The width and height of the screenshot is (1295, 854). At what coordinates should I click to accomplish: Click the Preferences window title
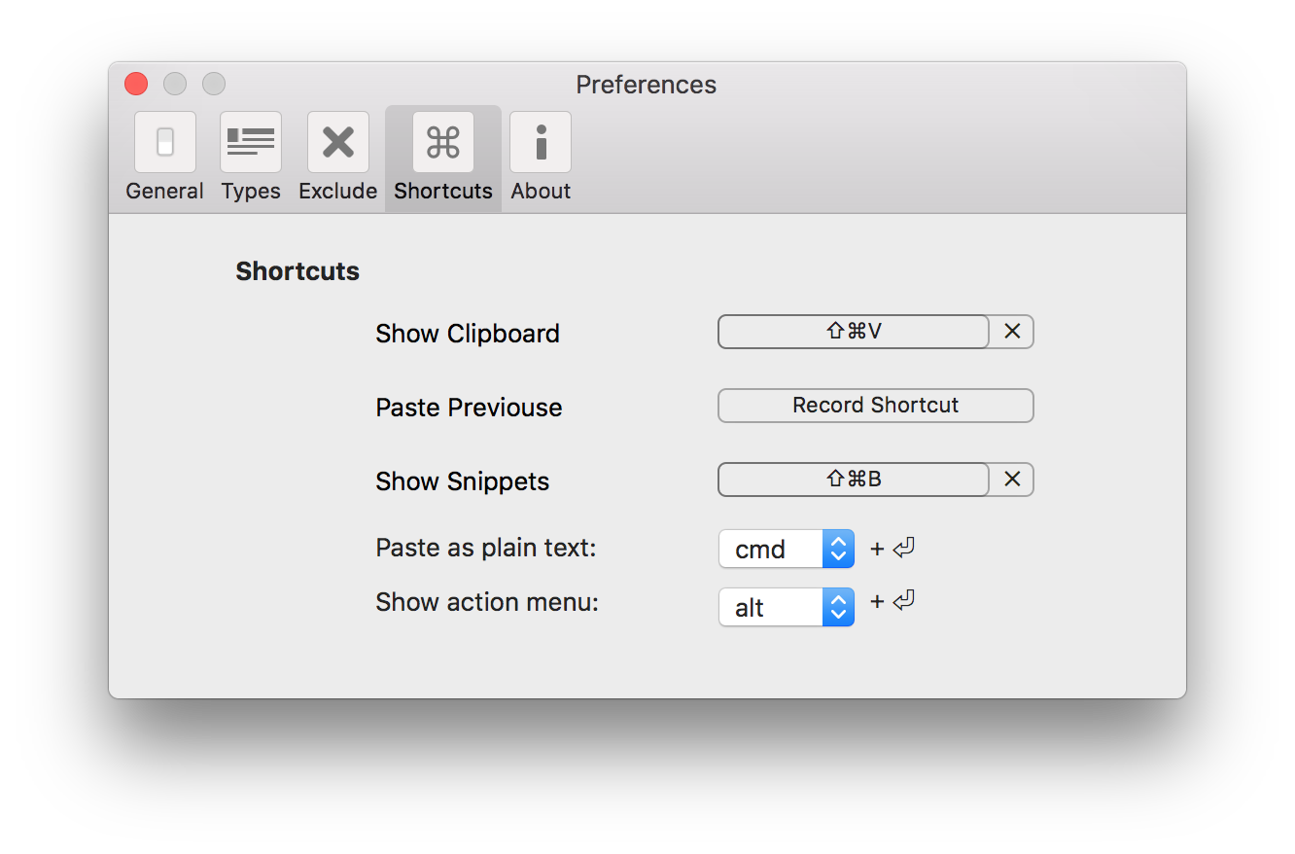[646, 85]
